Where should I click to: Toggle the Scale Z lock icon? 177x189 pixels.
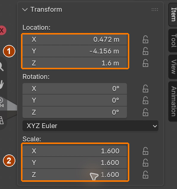(145, 175)
